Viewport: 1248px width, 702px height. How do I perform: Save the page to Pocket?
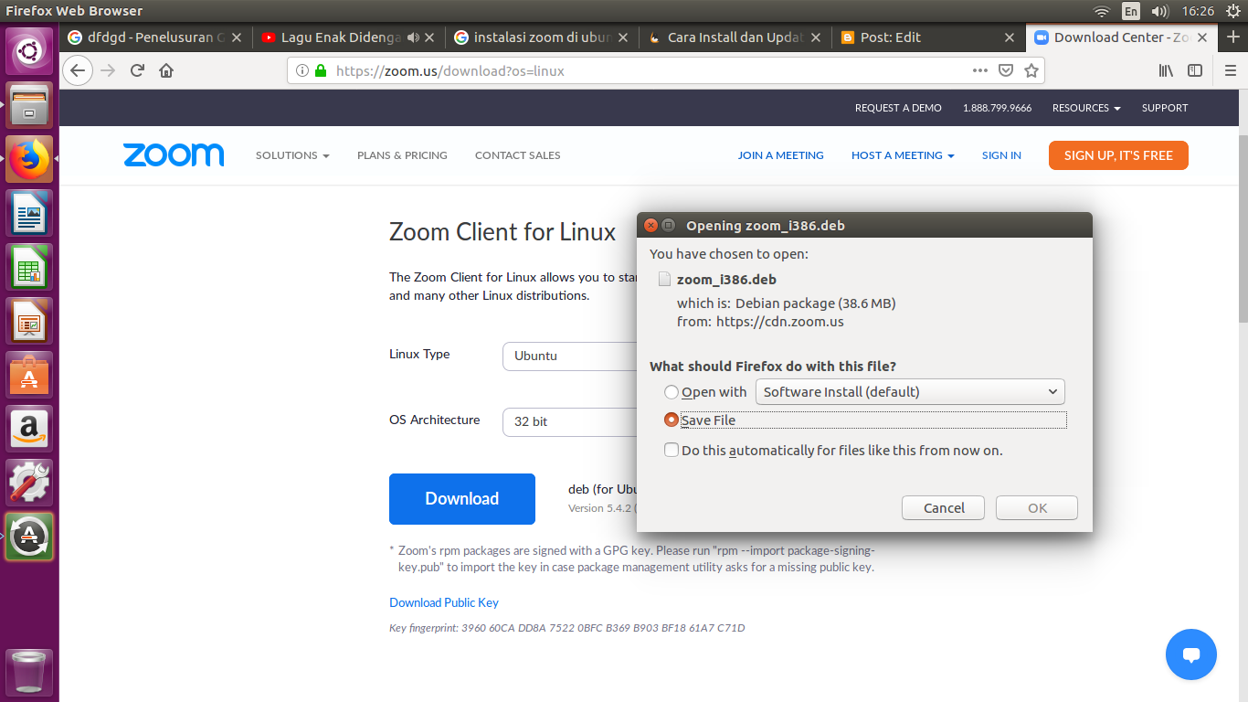[x=1007, y=70]
